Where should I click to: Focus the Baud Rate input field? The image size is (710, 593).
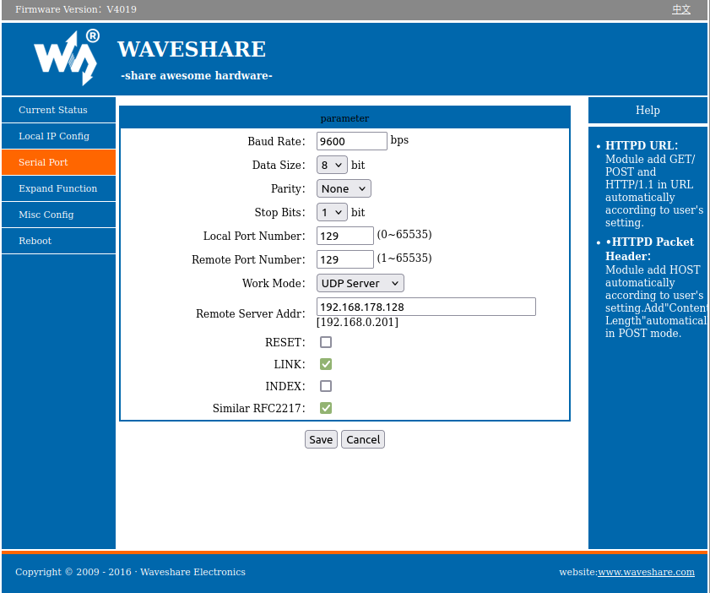[351, 141]
